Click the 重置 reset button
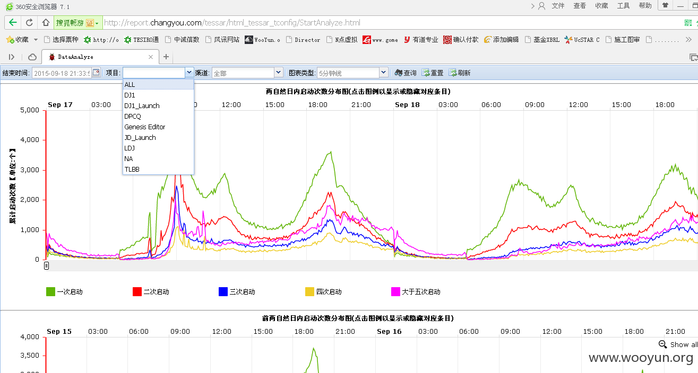 tap(433, 73)
